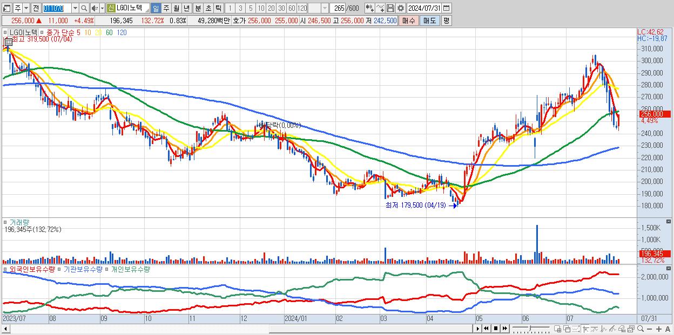Choose the 20 interval button
Viewport: 674px width, 335px height.
click(x=271, y=8)
